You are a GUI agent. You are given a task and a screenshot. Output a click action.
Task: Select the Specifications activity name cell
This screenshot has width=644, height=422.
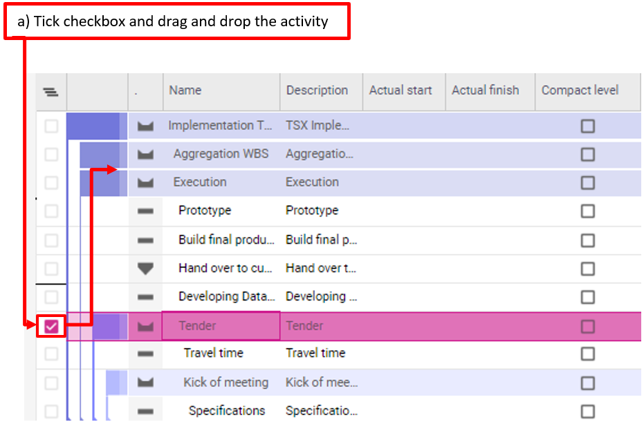[x=227, y=411]
